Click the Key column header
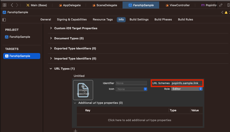230x132 pixels. 88,110
